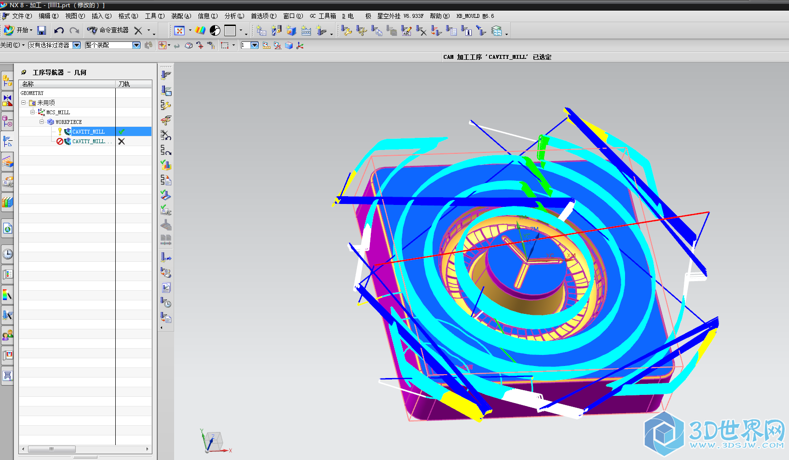Collapse the MCS_MILL tree node
This screenshot has height=460, width=789.
click(x=33, y=112)
